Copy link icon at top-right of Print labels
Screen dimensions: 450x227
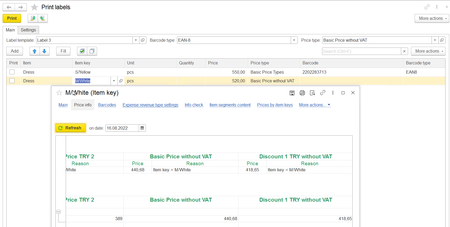(427, 7)
